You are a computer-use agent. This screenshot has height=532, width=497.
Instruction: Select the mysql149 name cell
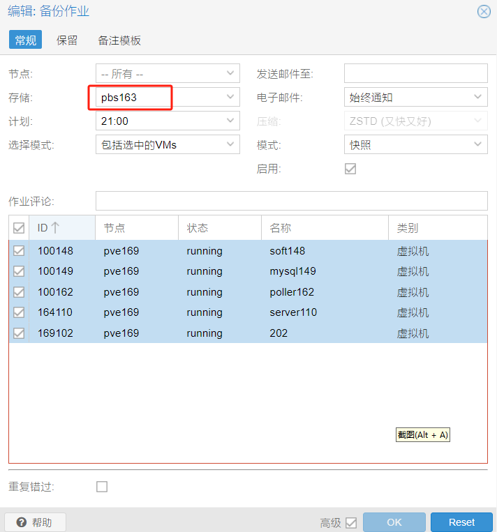pyautogui.click(x=325, y=271)
